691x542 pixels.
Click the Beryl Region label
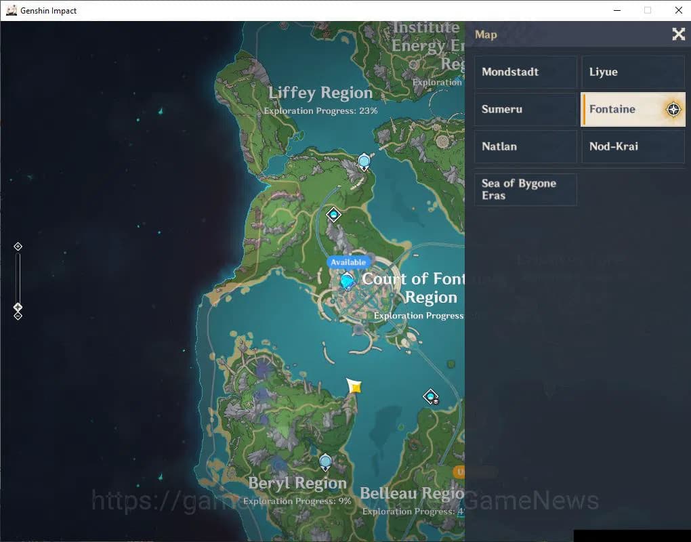[297, 483]
